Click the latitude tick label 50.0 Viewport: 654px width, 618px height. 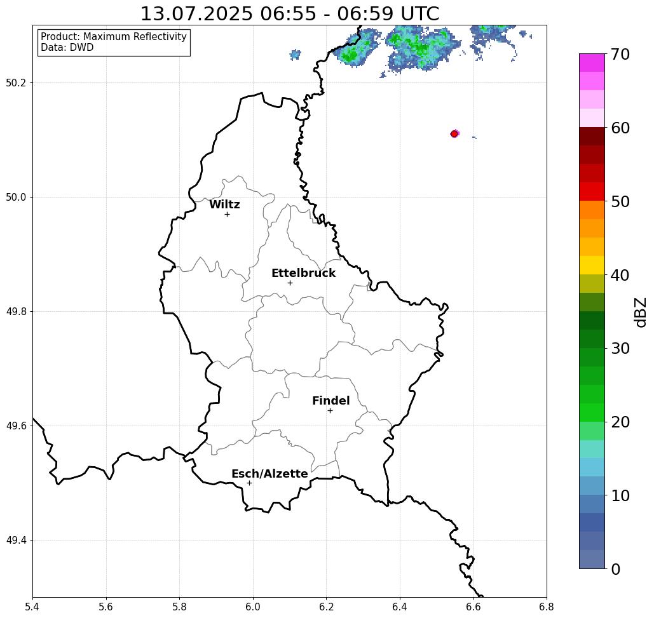tap(16, 197)
